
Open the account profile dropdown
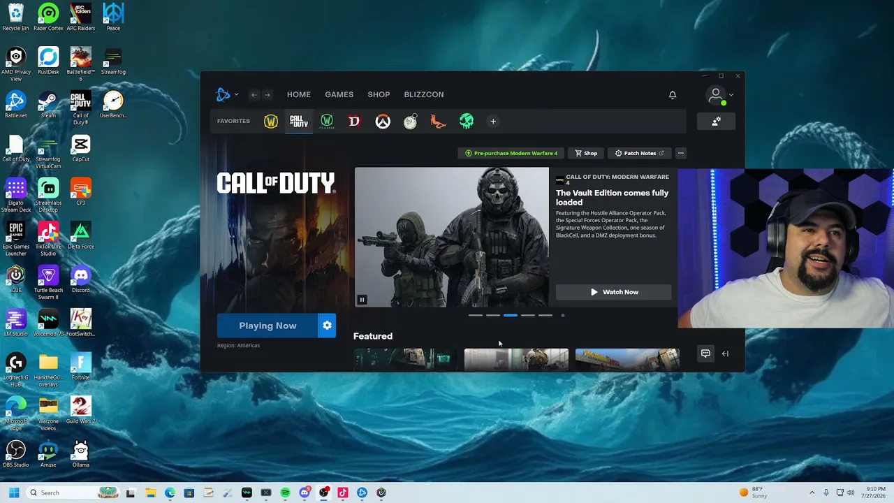point(719,95)
